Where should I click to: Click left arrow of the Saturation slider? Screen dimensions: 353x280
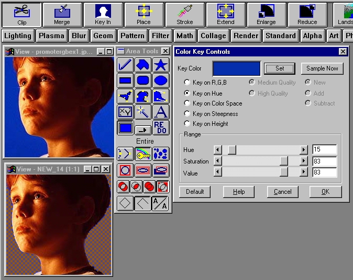(218, 161)
